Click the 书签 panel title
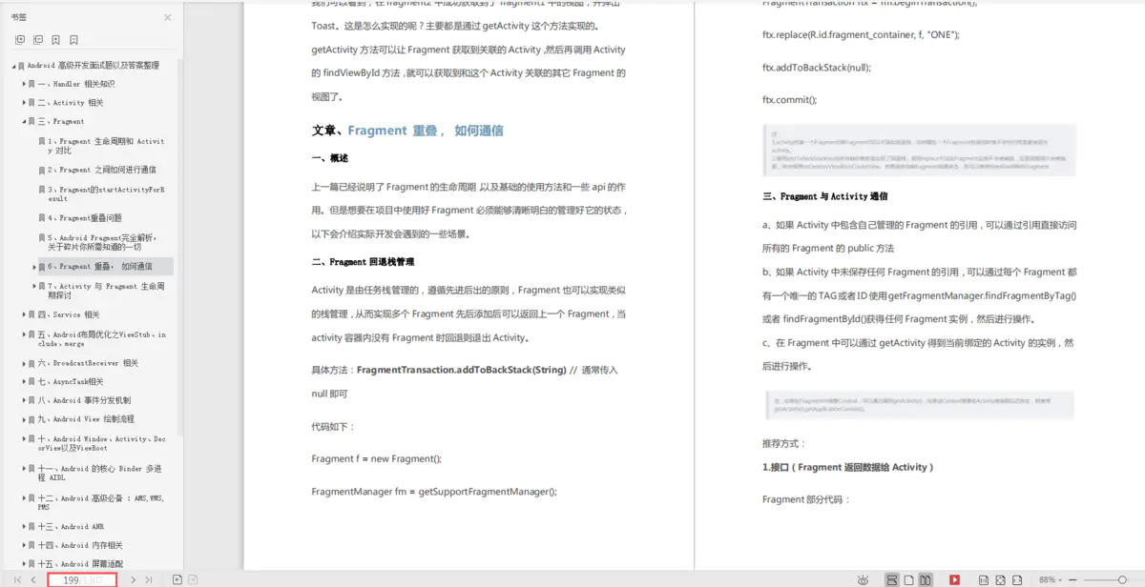 [19, 17]
